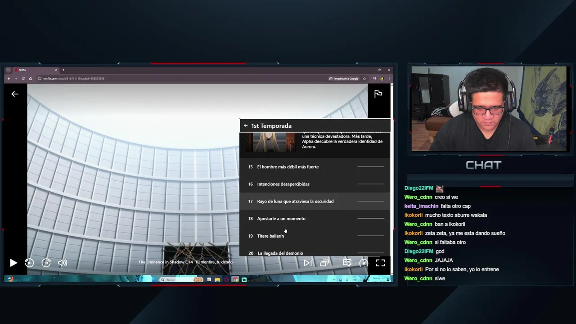Go back from 1st Temporada panel
This screenshot has width=576, height=324.
[245, 126]
